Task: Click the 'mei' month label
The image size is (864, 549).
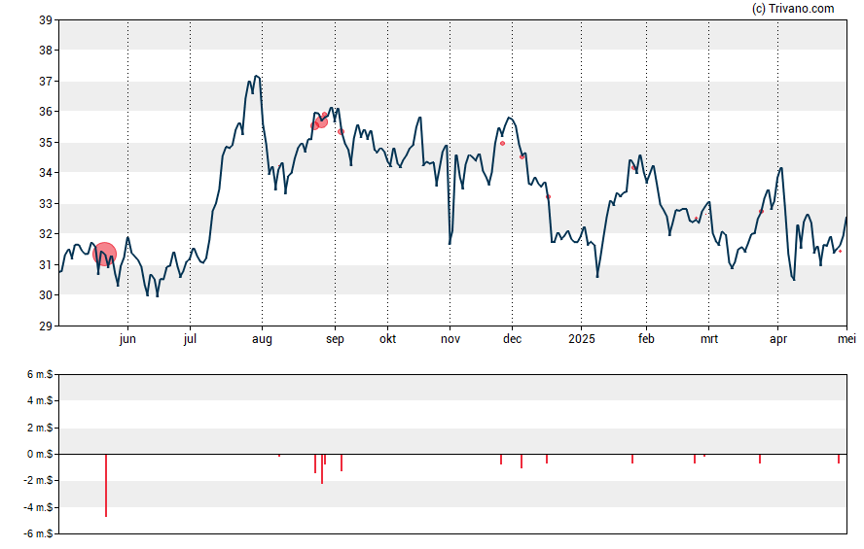Action: tap(846, 339)
